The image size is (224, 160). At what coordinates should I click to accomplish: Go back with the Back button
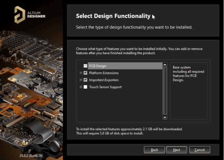pos(154,150)
